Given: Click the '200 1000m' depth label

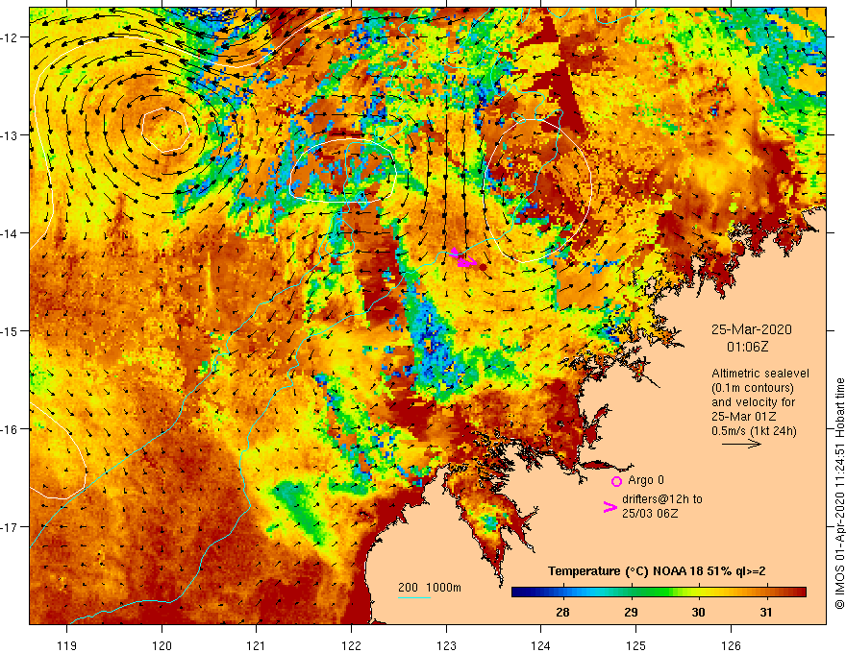Looking at the screenshot, I should 430,588.
